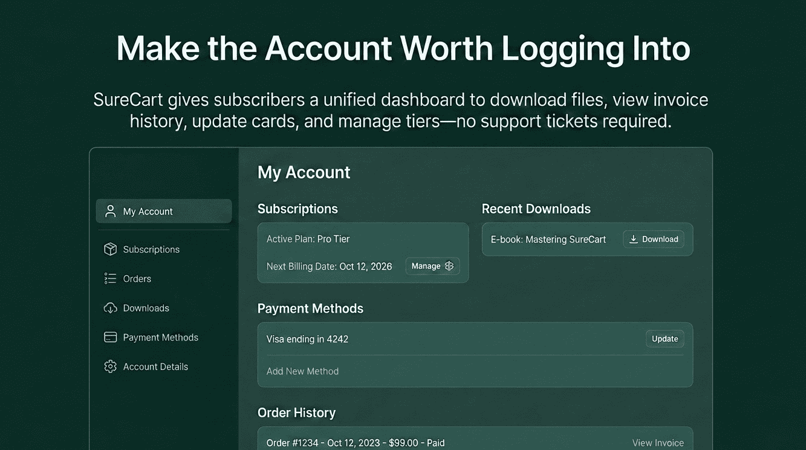Click 'E-book: Mastering SureCart' text
Screen dimensions: 806x450
pos(548,239)
